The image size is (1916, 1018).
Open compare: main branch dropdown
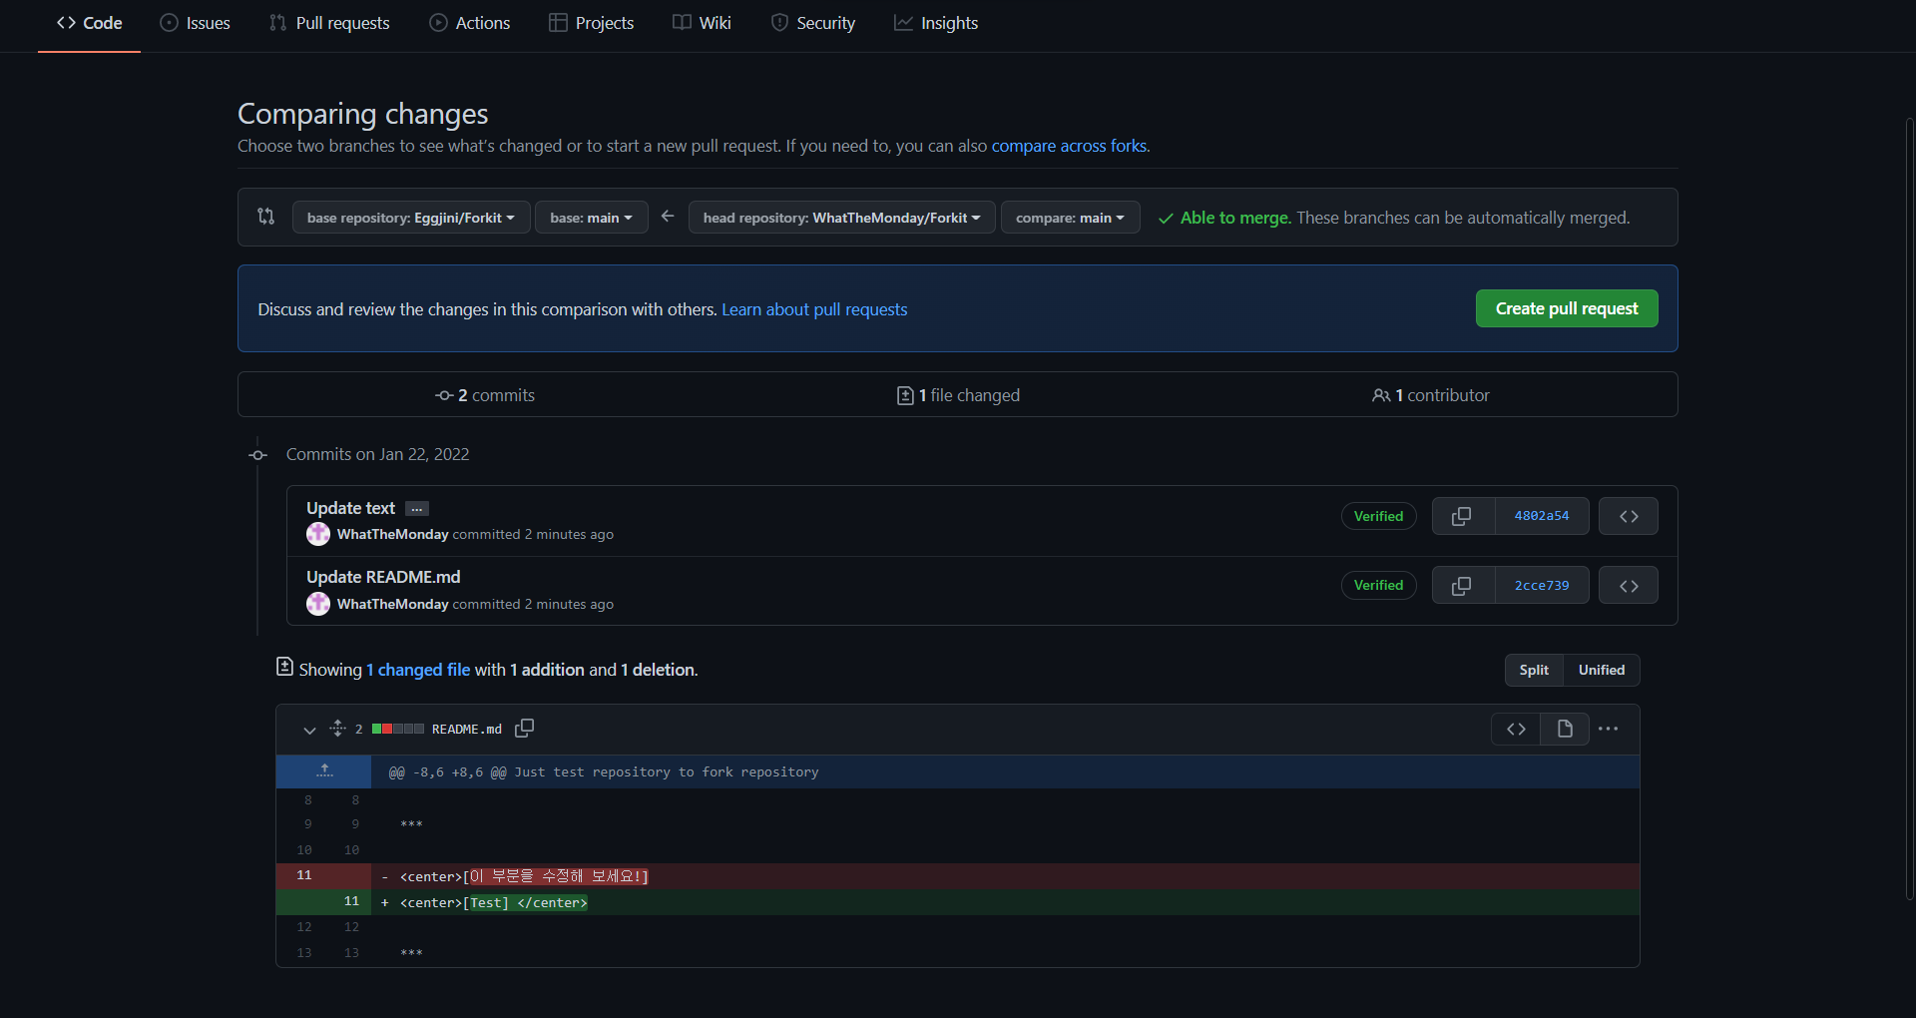(1071, 218)
